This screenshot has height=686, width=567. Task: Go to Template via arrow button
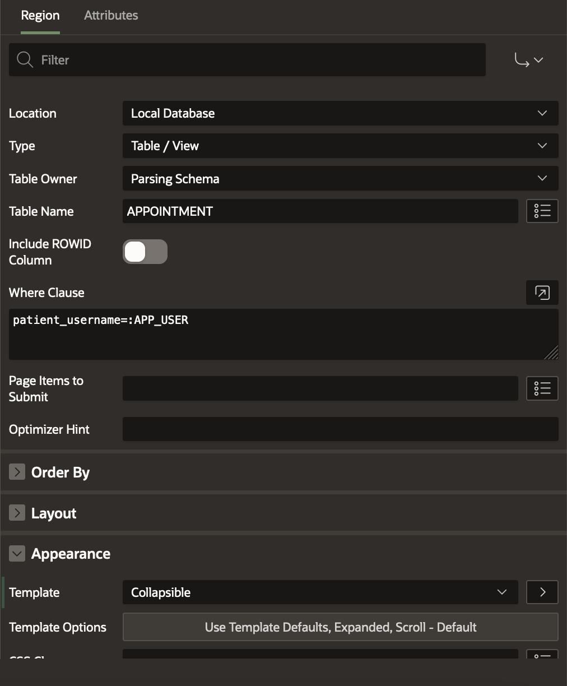542,592
